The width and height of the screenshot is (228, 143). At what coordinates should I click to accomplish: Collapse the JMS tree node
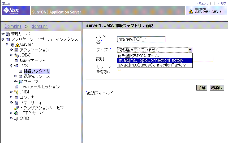click(x=11, y=66)
